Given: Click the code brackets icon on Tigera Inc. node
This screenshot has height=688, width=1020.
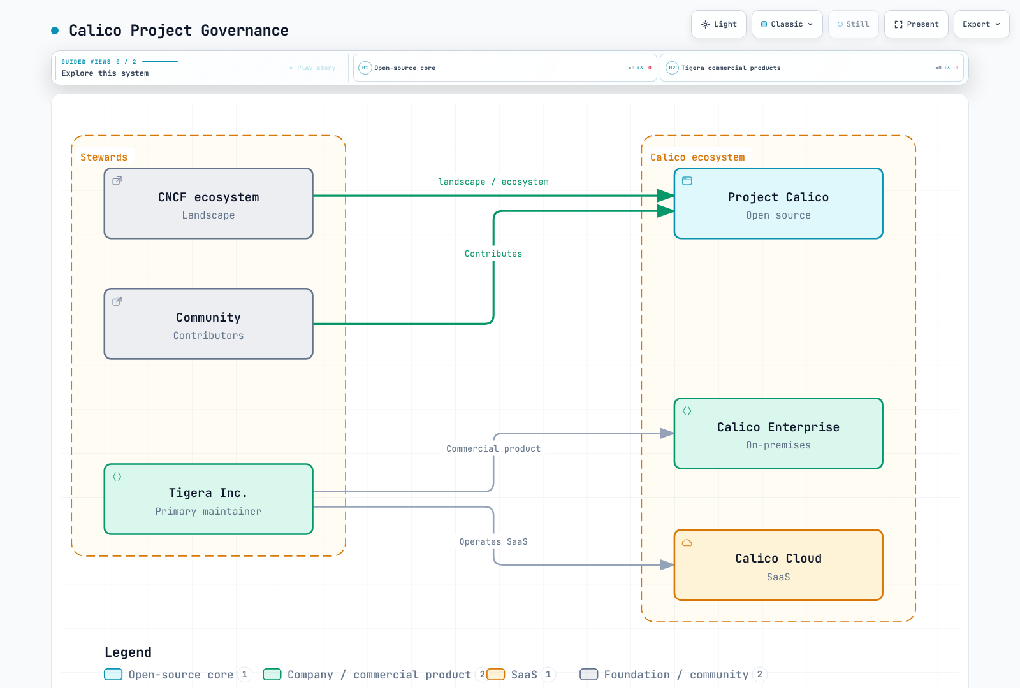Looking at the screenshot, I should [x=117, y=477].
